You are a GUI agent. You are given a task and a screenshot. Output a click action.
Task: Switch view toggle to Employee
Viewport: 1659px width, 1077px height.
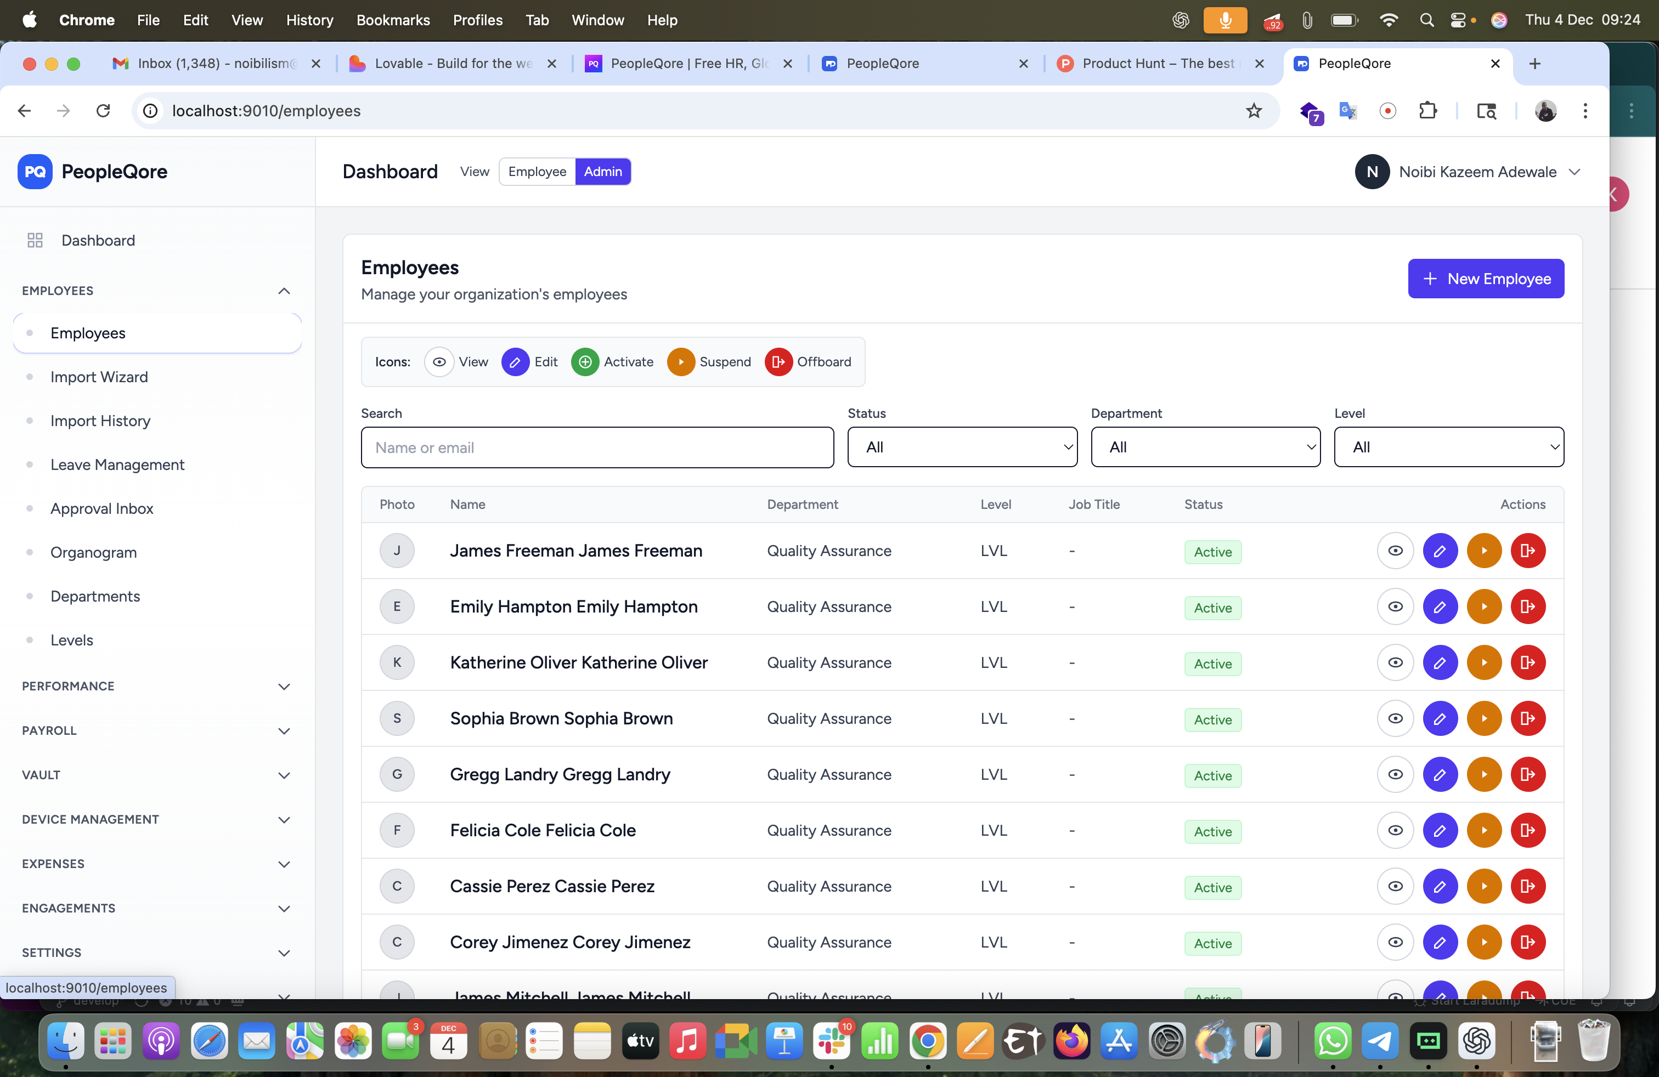coord(537,172)
